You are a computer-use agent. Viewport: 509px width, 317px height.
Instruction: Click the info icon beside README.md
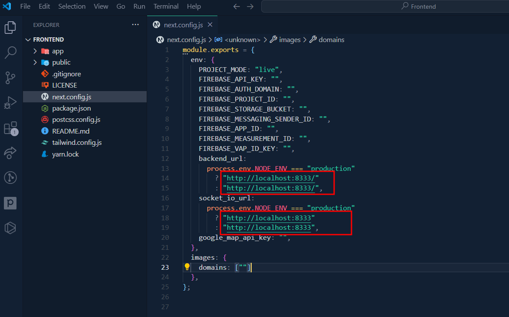[45, 131]
